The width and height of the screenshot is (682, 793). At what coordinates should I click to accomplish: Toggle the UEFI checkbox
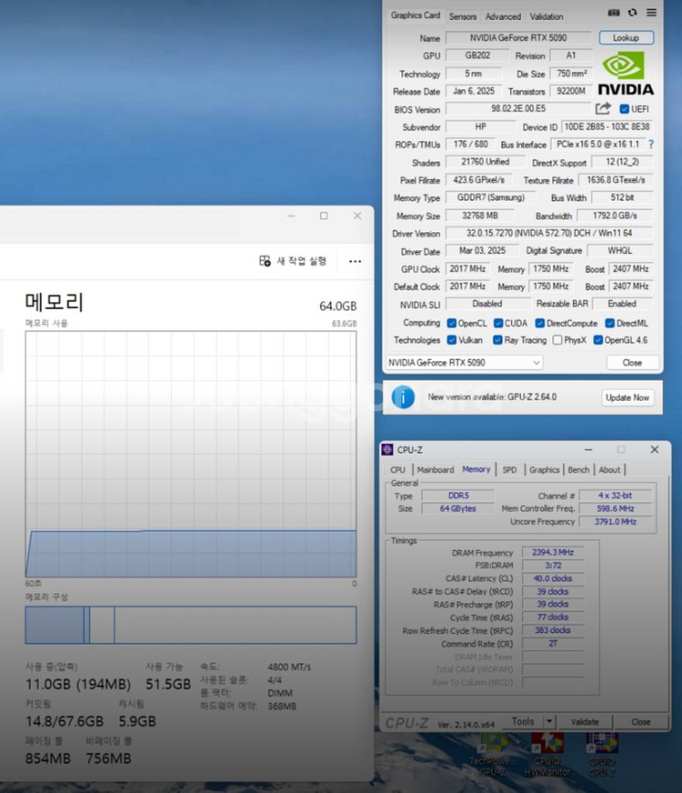[x=625, y=109]
